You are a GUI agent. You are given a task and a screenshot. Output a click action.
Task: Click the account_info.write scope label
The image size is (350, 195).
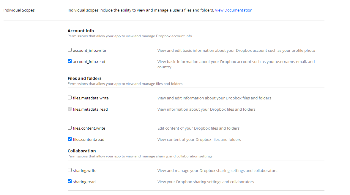[89, 50]
